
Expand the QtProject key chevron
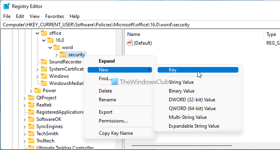[24, 98]
